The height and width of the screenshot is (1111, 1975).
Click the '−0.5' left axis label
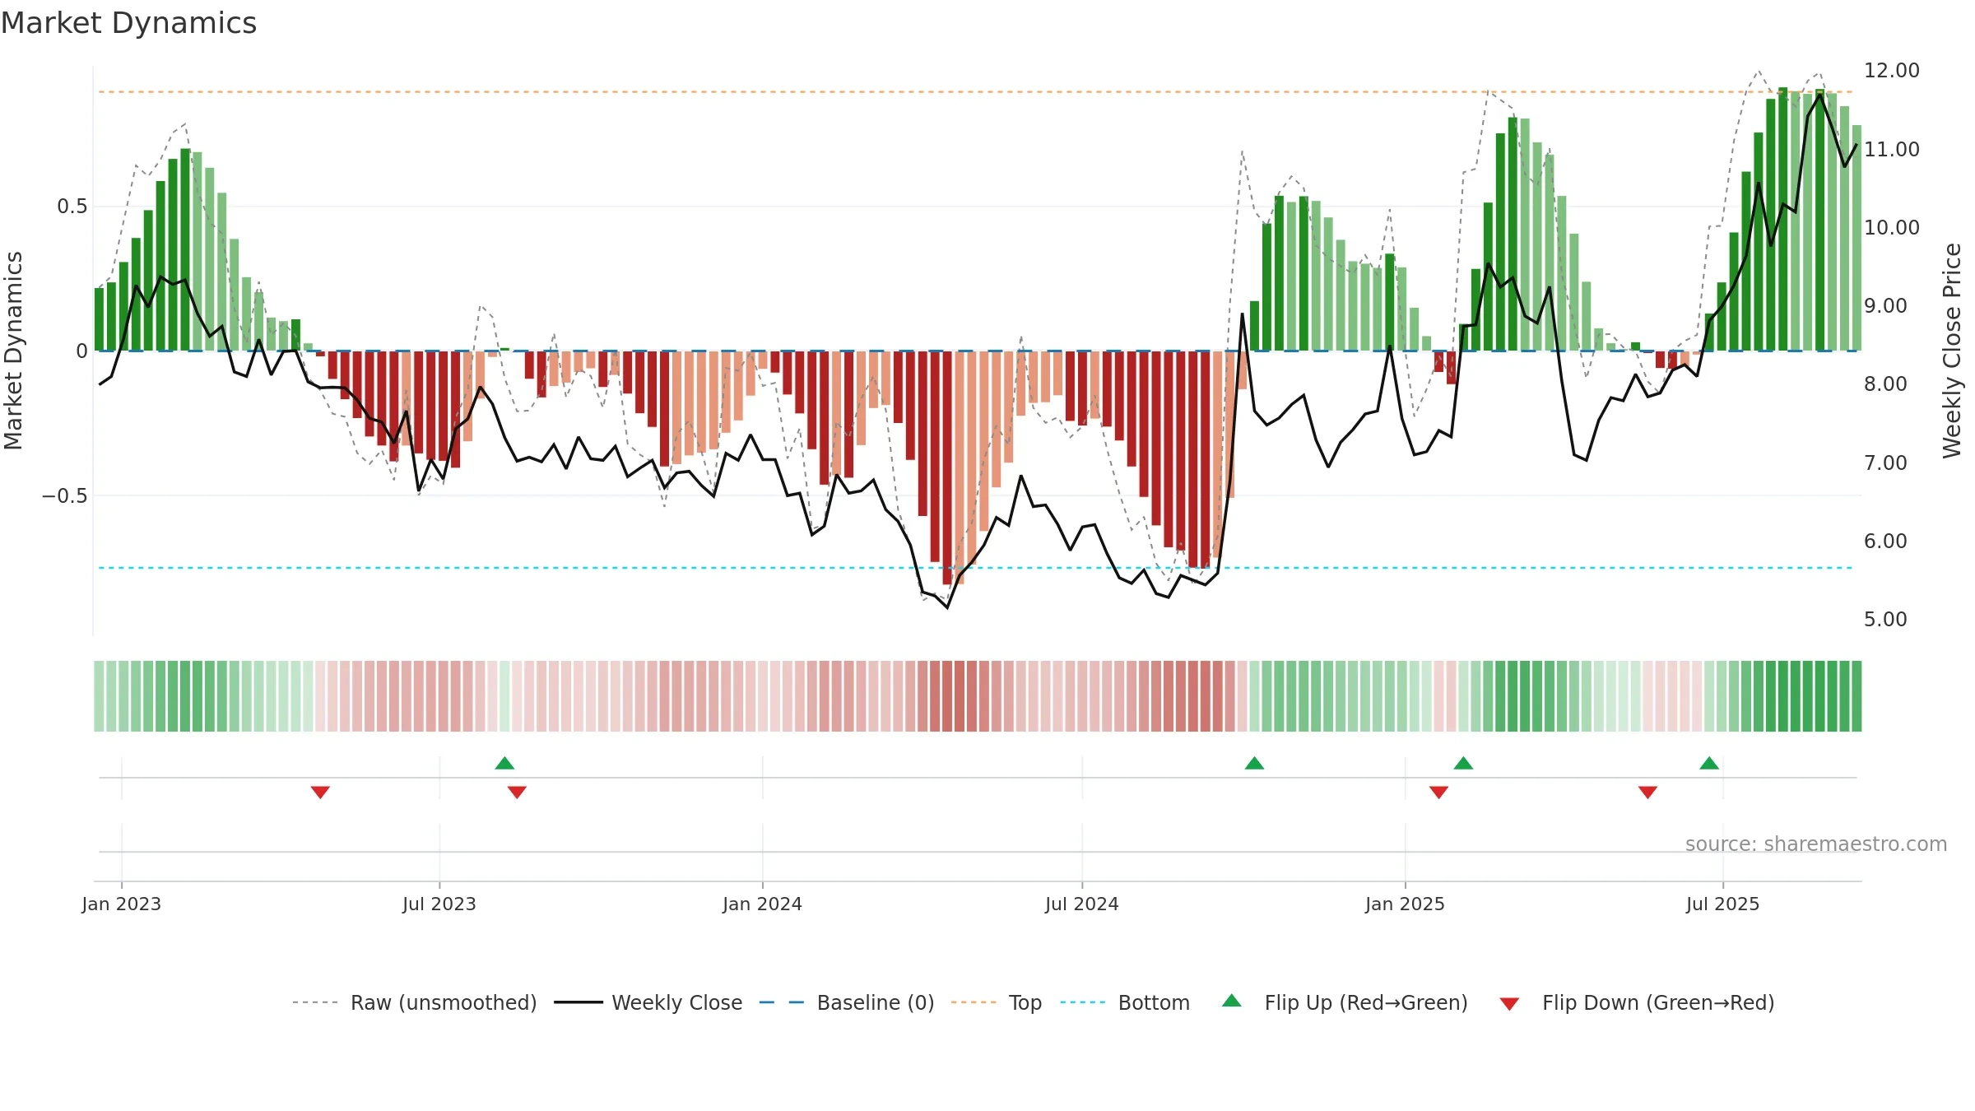point(64,495)
